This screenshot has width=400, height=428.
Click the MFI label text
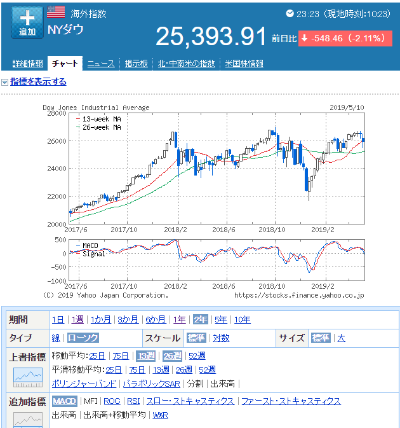(90, 401)
